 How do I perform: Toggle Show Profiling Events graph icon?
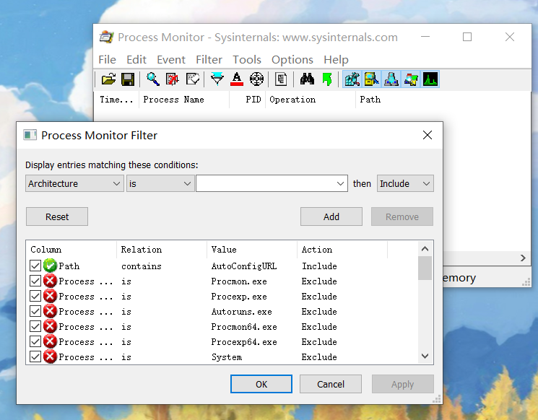point(430,79)
